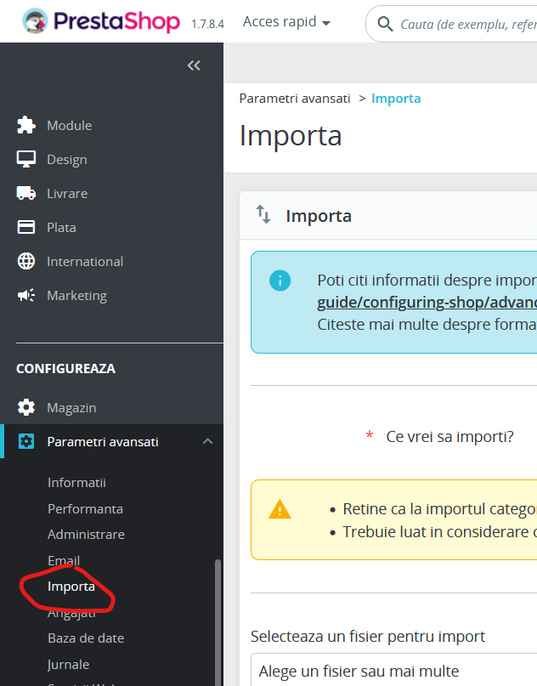The height and width of the screenshot is (686, 537).
Task: Click the search magnifier icon
Action: point(385,24)
